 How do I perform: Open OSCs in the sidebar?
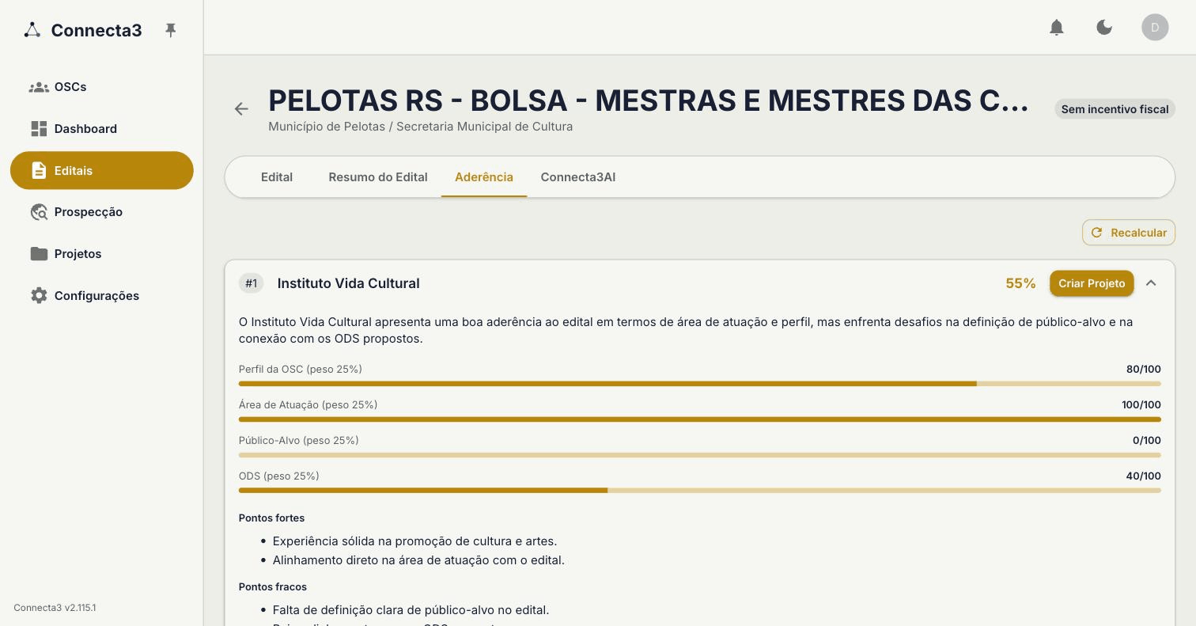102,87
